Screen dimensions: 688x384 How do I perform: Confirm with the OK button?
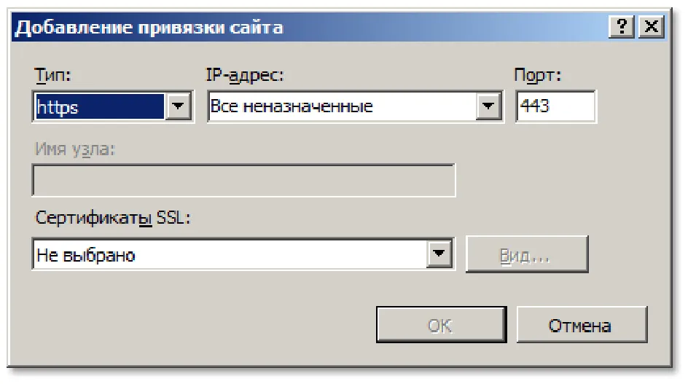tap(442, 325)
